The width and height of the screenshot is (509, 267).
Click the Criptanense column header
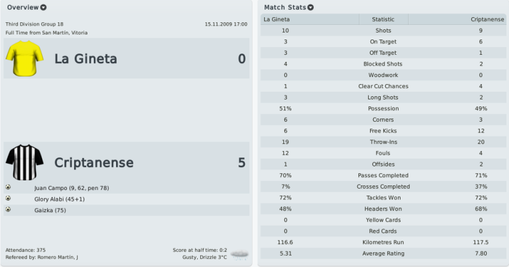tap(487, 20)
